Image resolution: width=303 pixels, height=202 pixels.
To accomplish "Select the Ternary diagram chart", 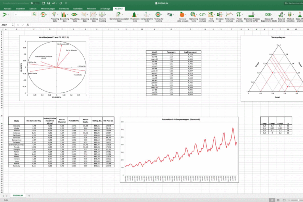I will (272, 68).
